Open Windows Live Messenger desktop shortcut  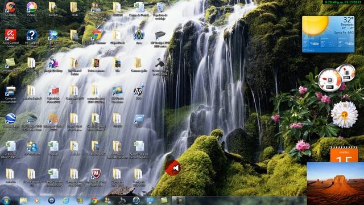pyautogui.click(x=96, y=10)
